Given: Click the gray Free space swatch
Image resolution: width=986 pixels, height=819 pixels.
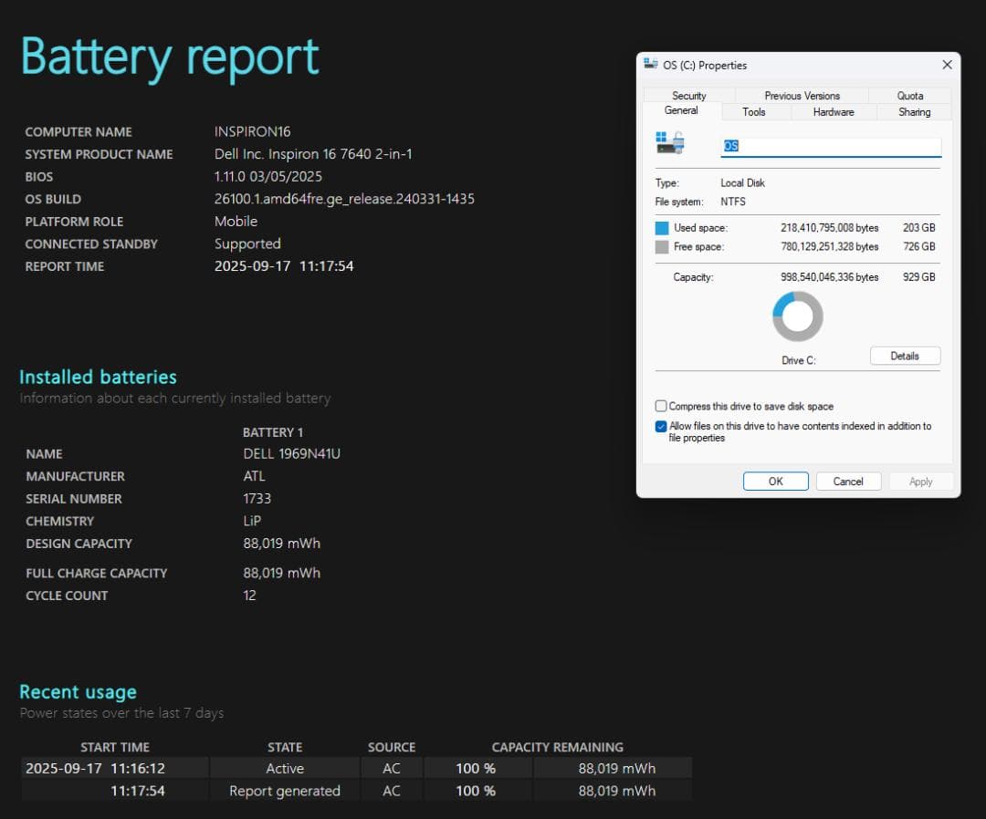Looking at the screenshot, I should pyautogui.click(x=662, y=246).
